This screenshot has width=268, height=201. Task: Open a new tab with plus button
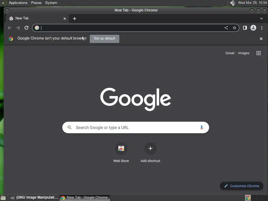(75, 19)
